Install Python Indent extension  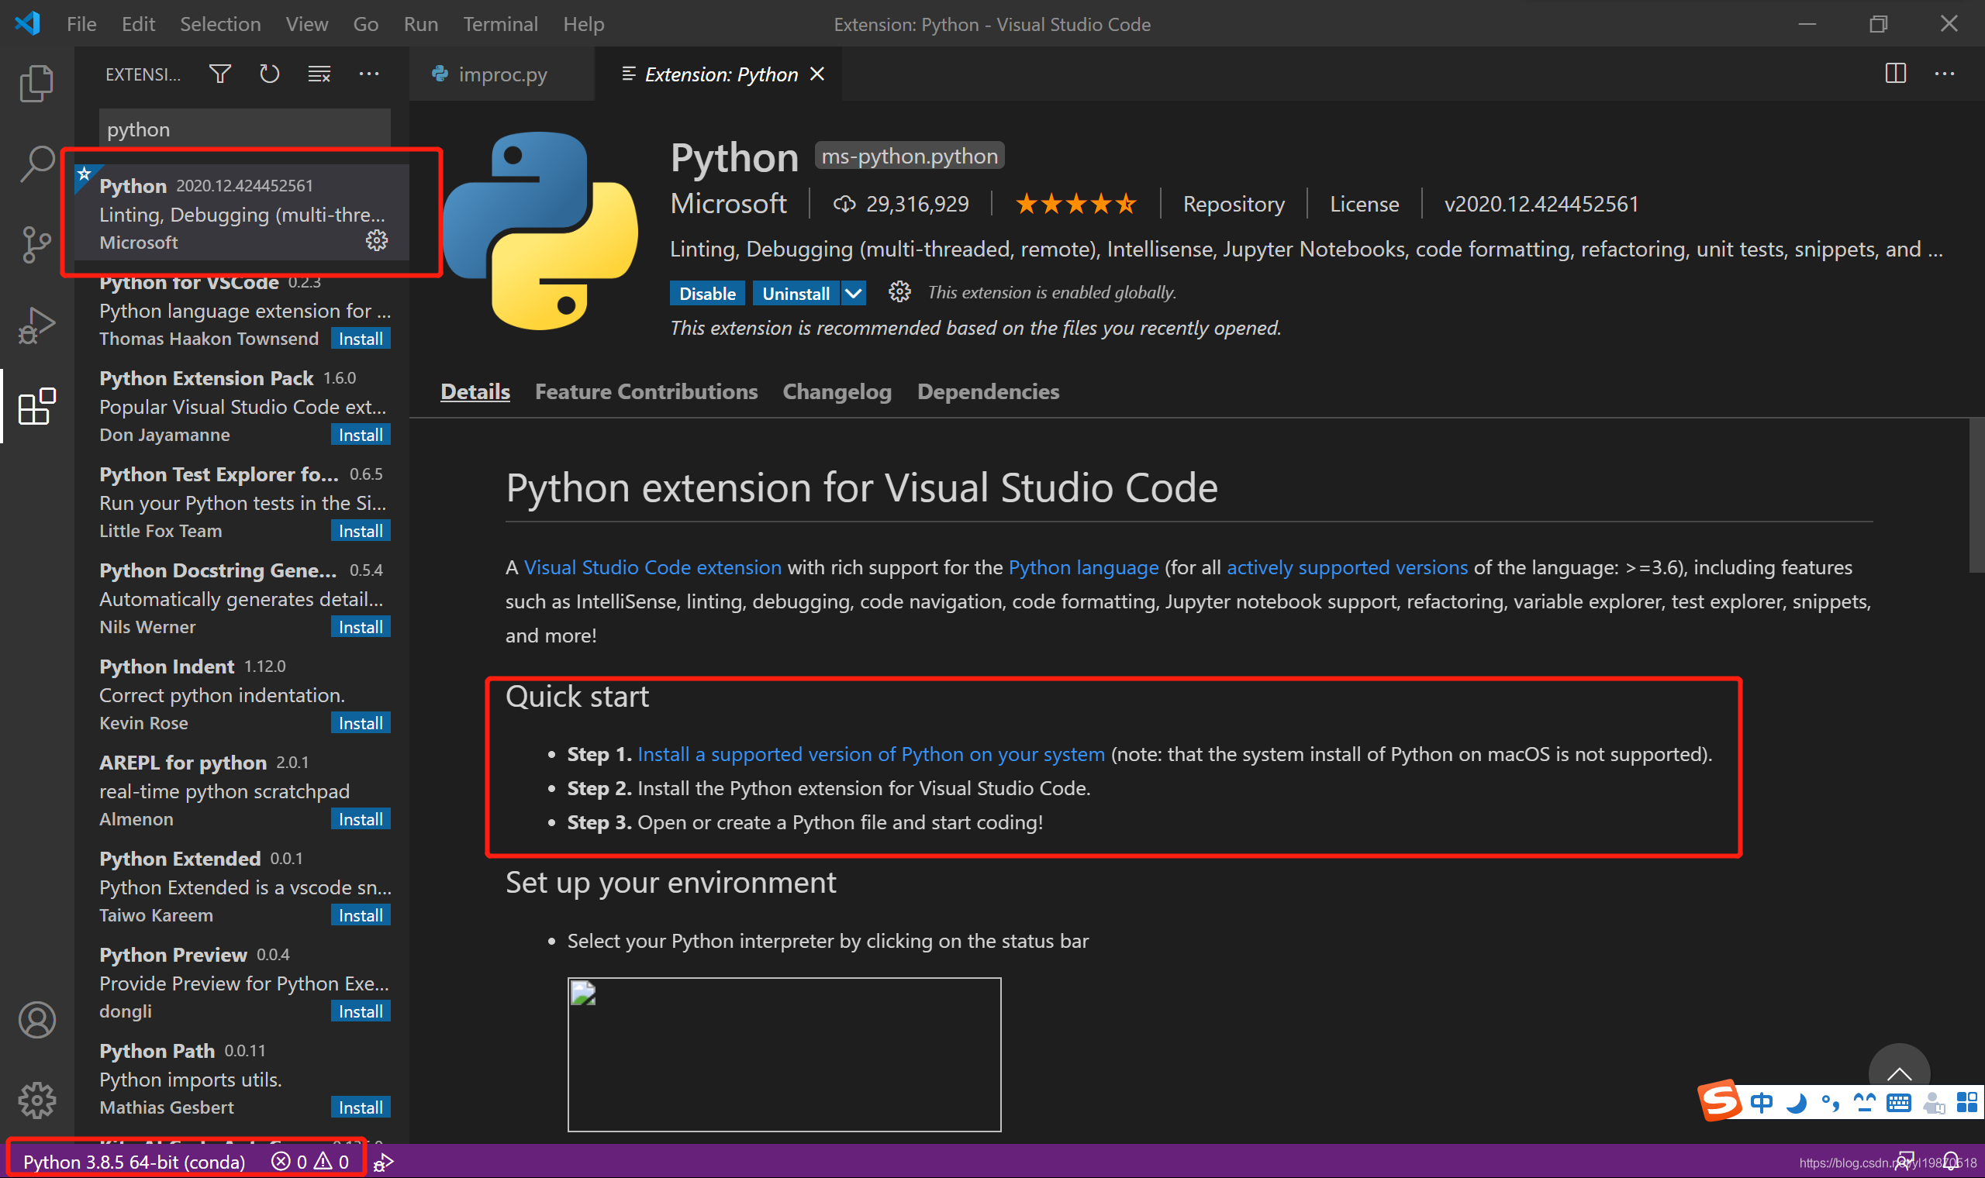pyautogui.click(x=361, y=723)
